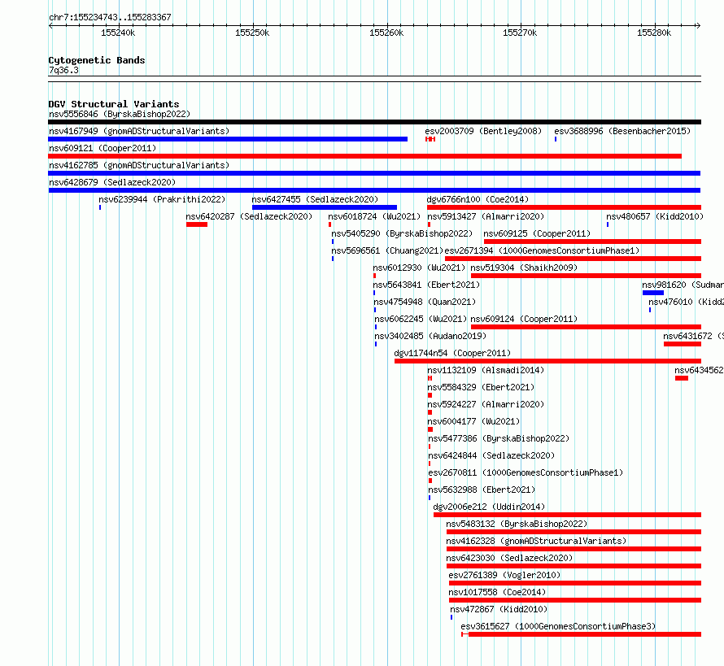Viewport: 724px width, 666px height.
Task: Click the red esv3615627 variant bar
Action: [582, 634]
